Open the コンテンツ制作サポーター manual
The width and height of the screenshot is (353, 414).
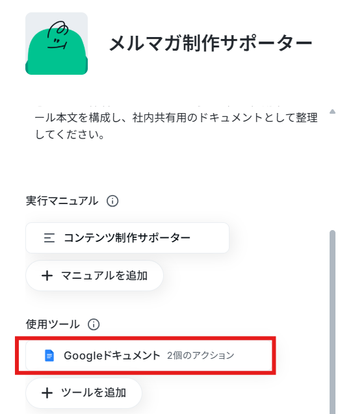pyautogui.click(x=127, y=238)
